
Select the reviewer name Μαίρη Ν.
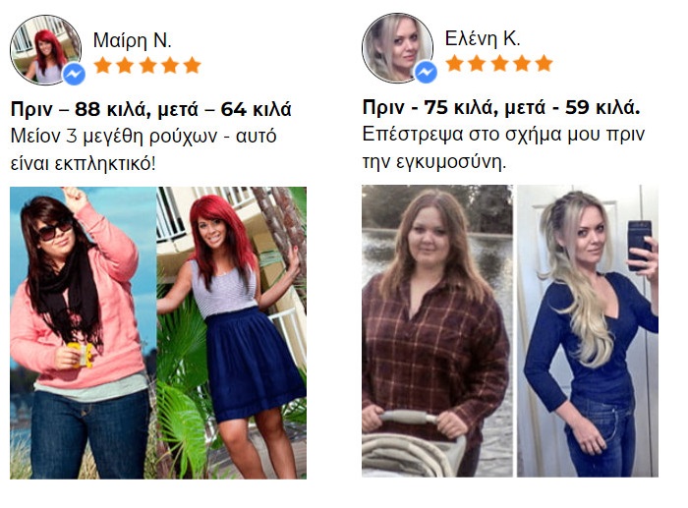pyautogui.click(x=132, y=40)
